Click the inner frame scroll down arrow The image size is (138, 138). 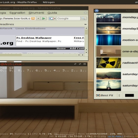point(86,52)
